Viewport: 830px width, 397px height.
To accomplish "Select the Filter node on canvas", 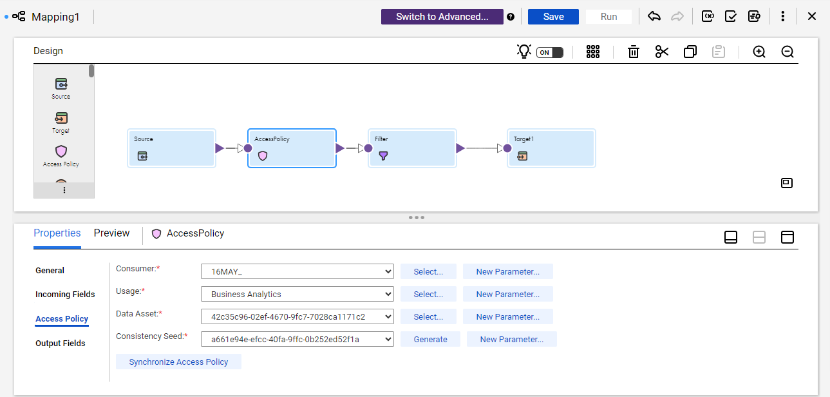I will coord(412,148).
